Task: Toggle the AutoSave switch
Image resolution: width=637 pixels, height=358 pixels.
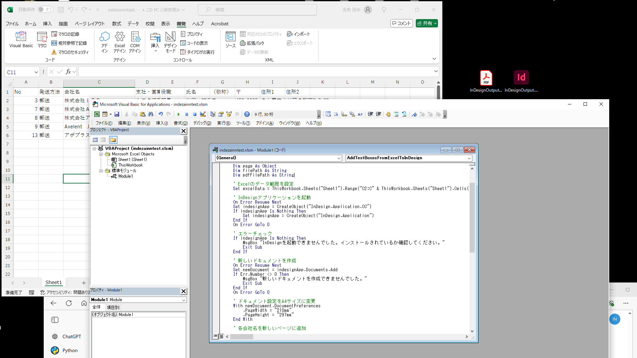Action: coord(45,10)
